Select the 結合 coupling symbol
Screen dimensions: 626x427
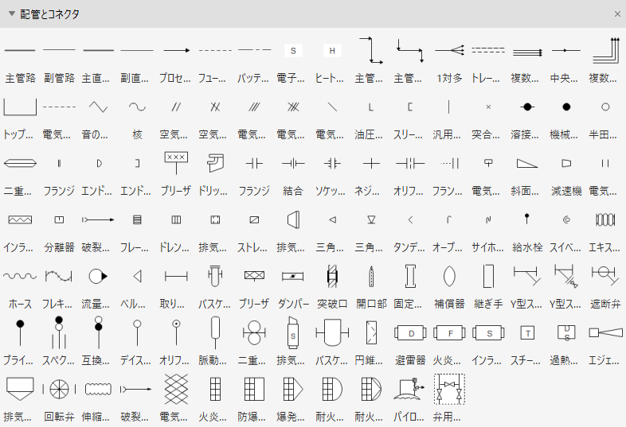click(293, 164)
